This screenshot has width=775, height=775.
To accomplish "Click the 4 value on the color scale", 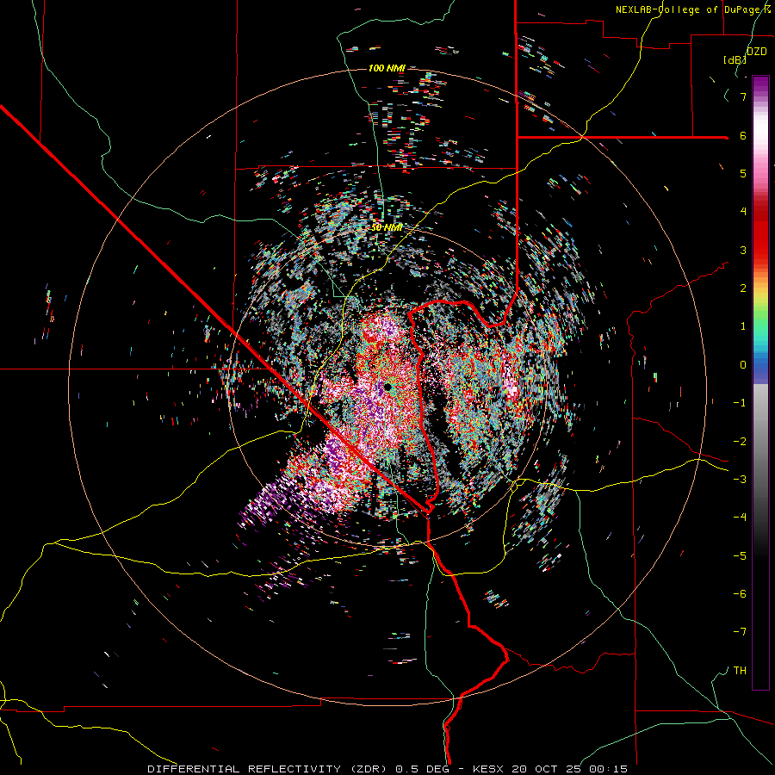I will [x=743, y=212].
